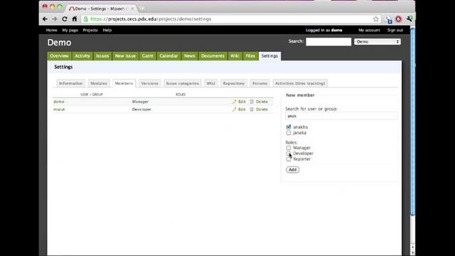Open the browser home page icon
This screenshot has width=455, height=256.
pyautogui.click(x=75, y=19)
